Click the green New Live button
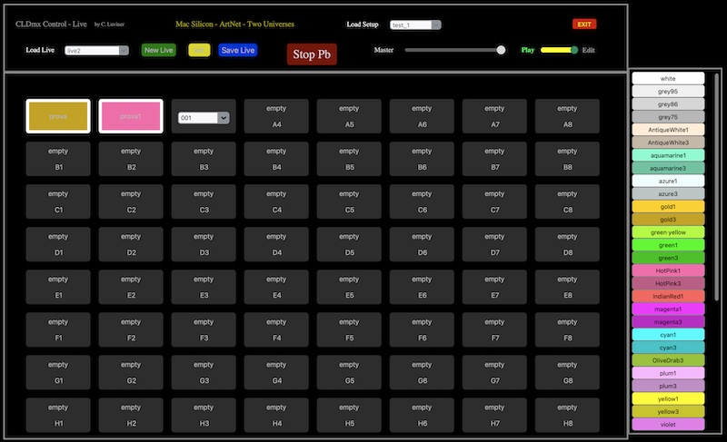Screen dimensions: 727x442 (x=158, y=50)
